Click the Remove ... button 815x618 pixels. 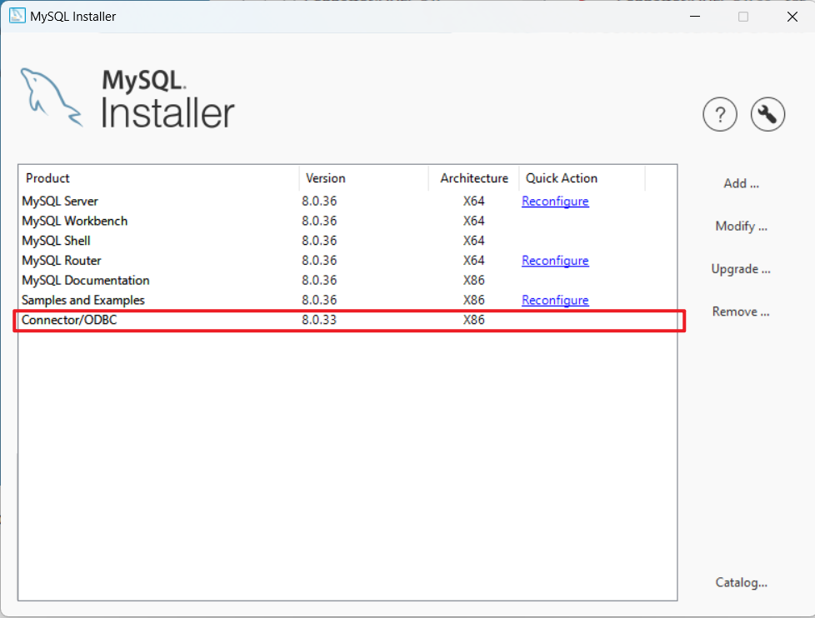click(741, 311)
